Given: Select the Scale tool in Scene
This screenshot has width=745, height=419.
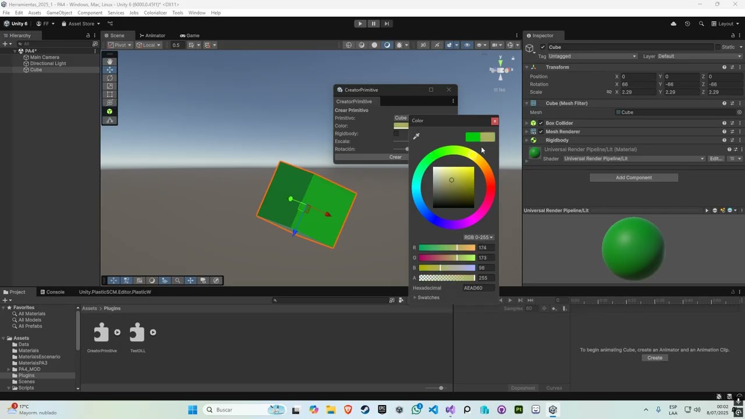Looking at the screenshot, I should [109, 86].
